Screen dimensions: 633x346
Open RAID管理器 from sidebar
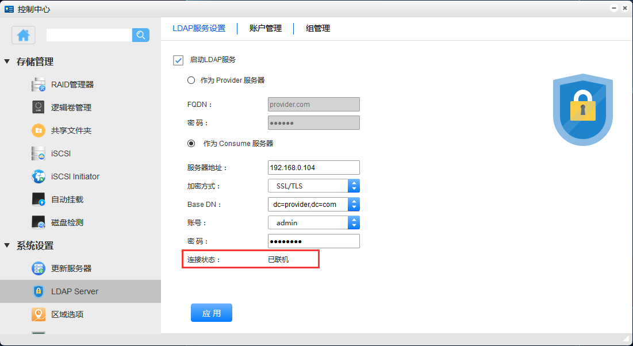click(72, 84)
